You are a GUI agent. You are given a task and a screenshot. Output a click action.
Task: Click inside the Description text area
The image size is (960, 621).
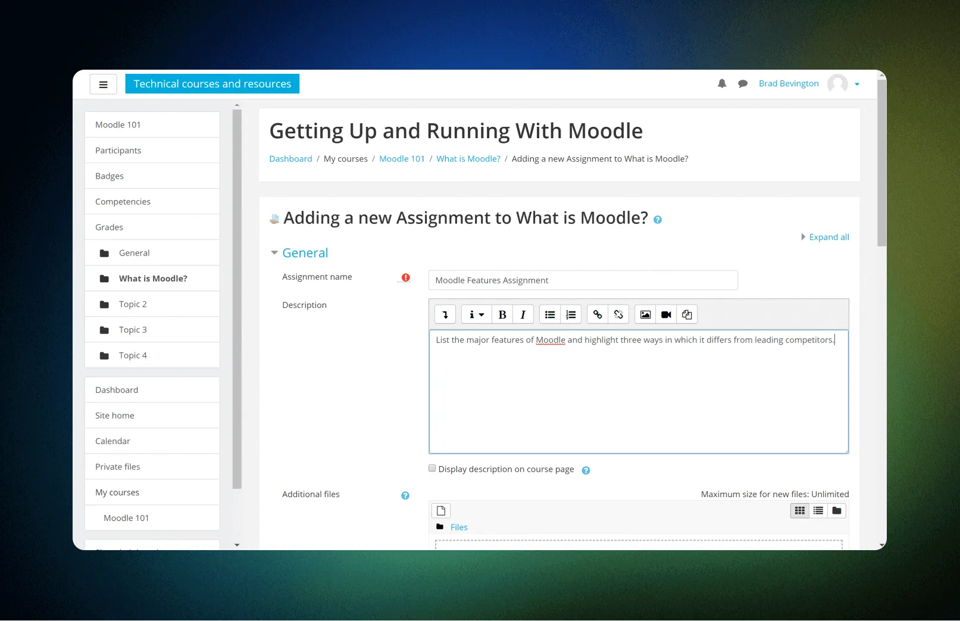639,392
